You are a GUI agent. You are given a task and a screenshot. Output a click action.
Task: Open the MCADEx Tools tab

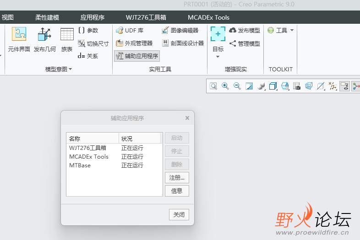(x=208, y=17)
